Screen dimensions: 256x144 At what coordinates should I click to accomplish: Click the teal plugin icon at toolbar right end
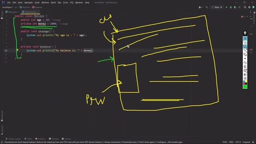tap(254, 7)
